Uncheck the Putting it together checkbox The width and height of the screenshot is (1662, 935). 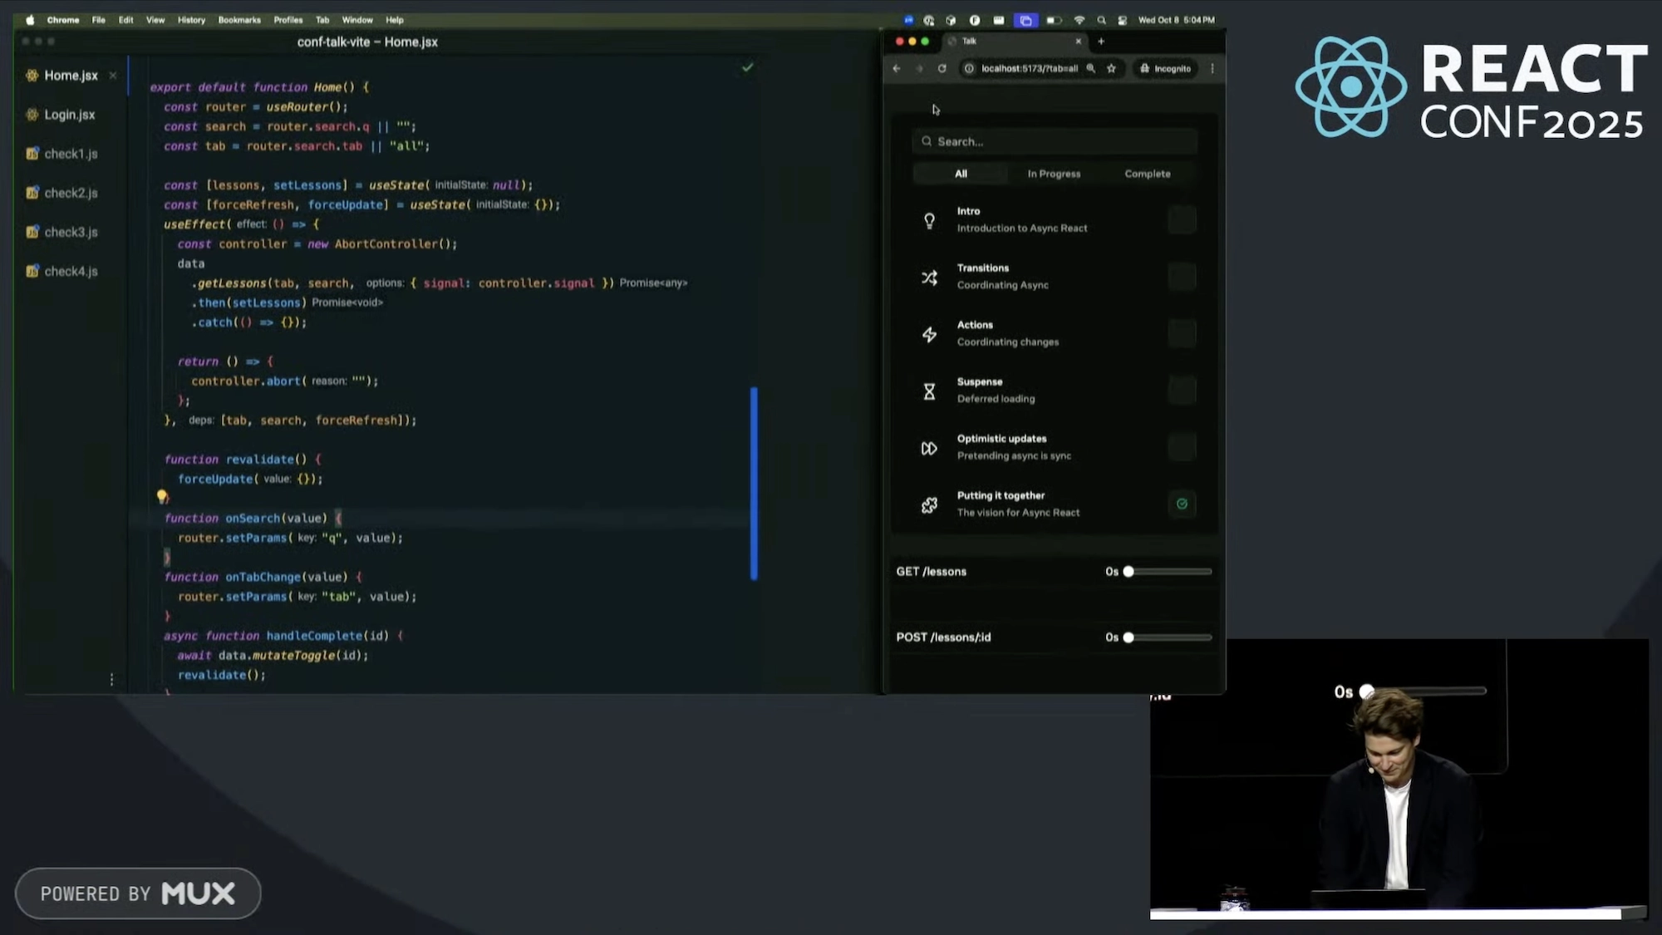tap(1181, 504)
